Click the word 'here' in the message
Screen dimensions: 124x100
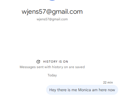click(103, 90)
